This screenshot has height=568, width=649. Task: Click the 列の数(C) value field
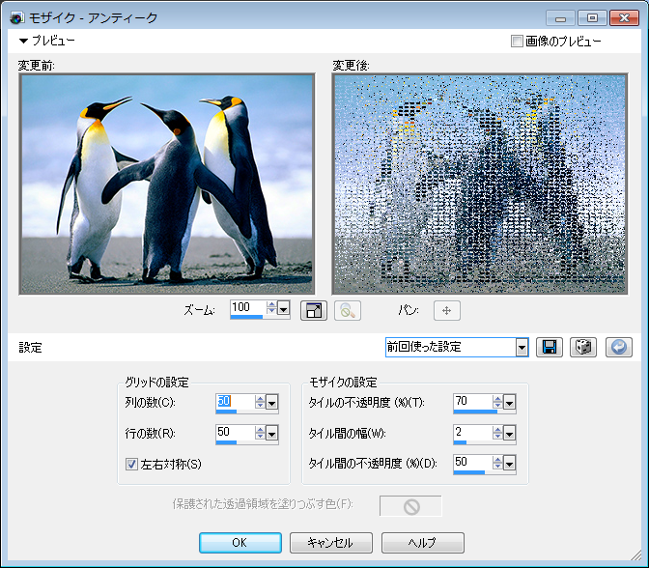click(235, 402)
